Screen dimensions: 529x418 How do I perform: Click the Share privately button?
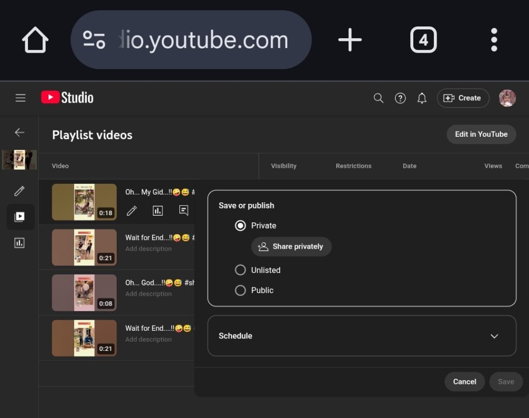tap(291, 246)
